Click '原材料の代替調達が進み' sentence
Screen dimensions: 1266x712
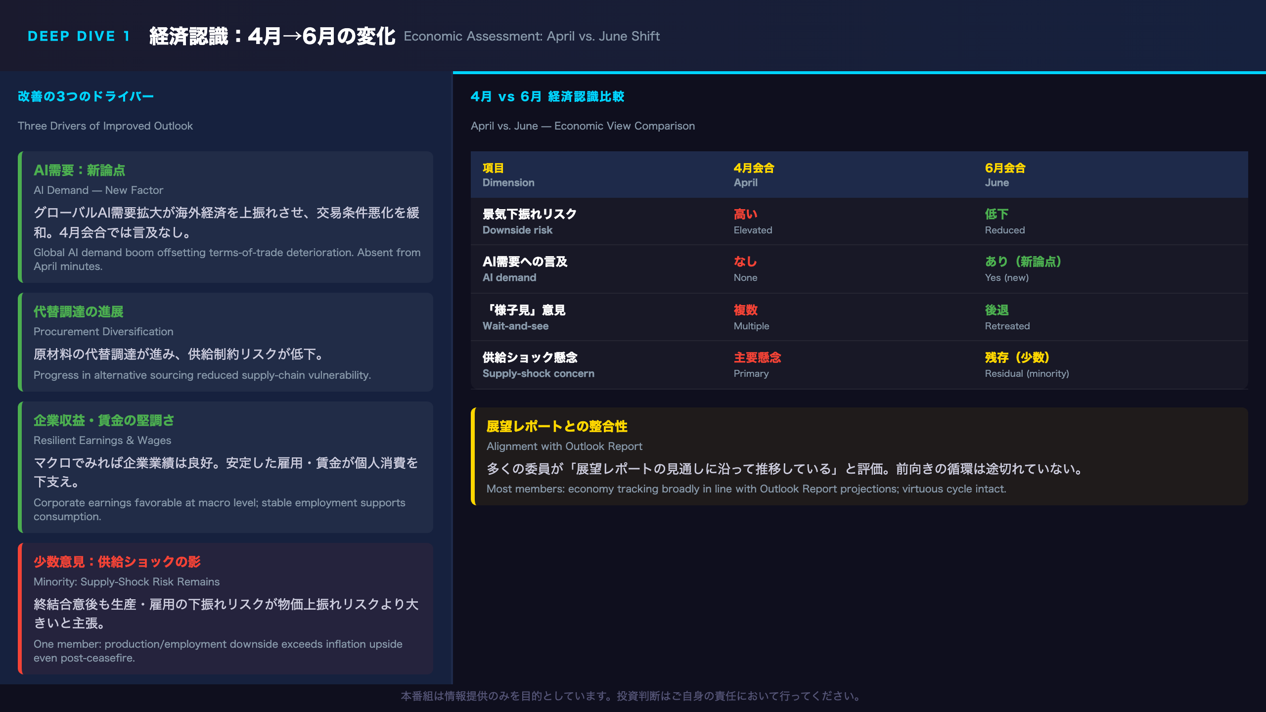(180, 354)
